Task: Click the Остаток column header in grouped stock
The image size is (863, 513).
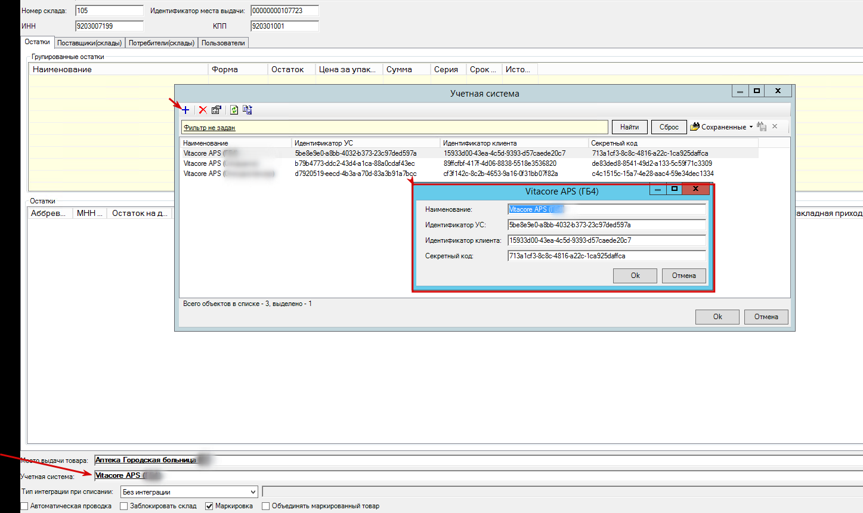Action: click(x=292, y=70)
